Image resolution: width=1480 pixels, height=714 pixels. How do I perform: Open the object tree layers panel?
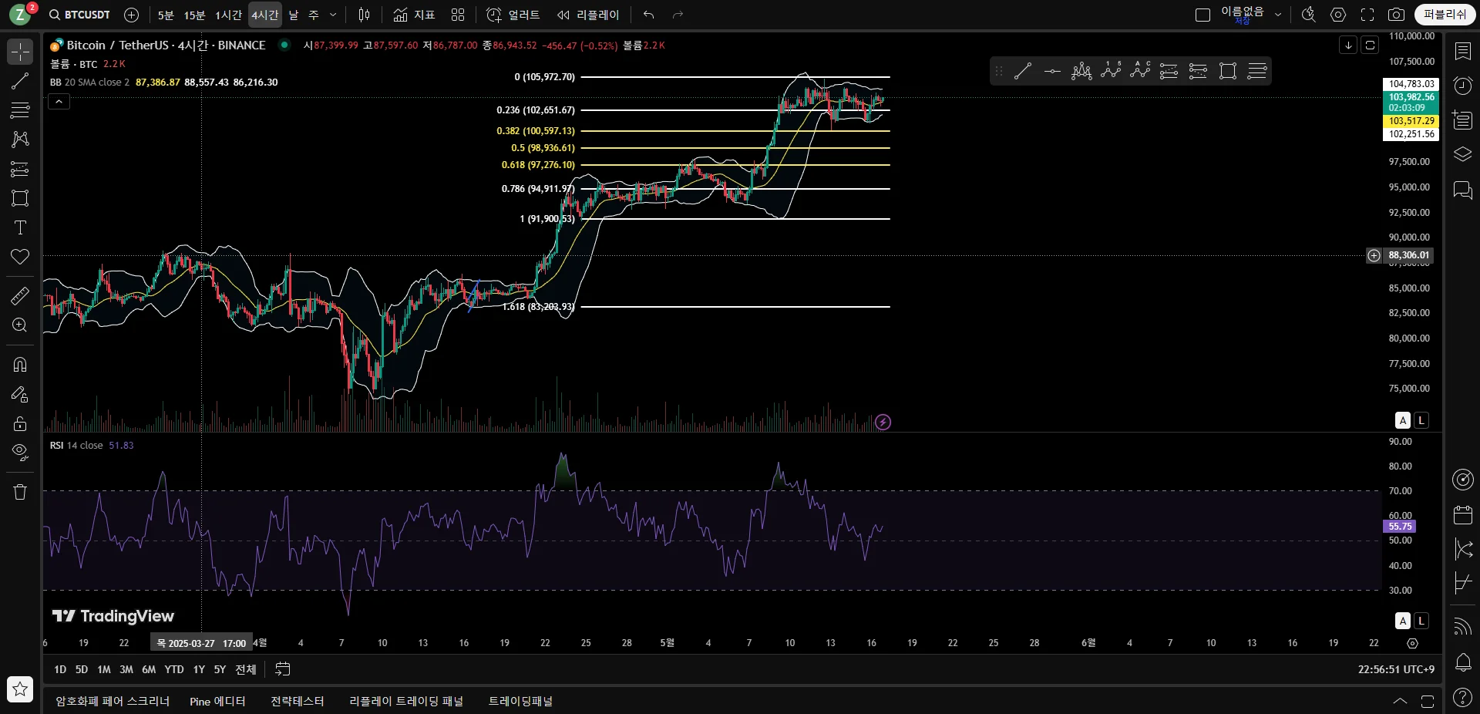coord(1462,154)
